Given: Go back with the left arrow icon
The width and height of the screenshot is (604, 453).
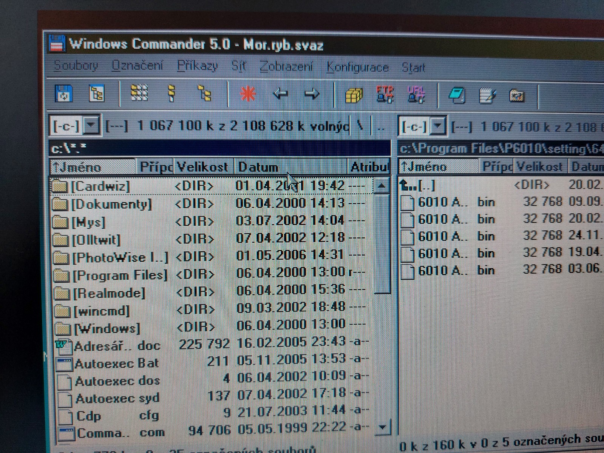Looking at the screenshot, I should (x=280, y=94).
